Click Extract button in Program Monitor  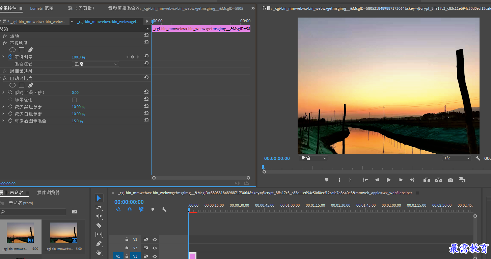[438, 180]
